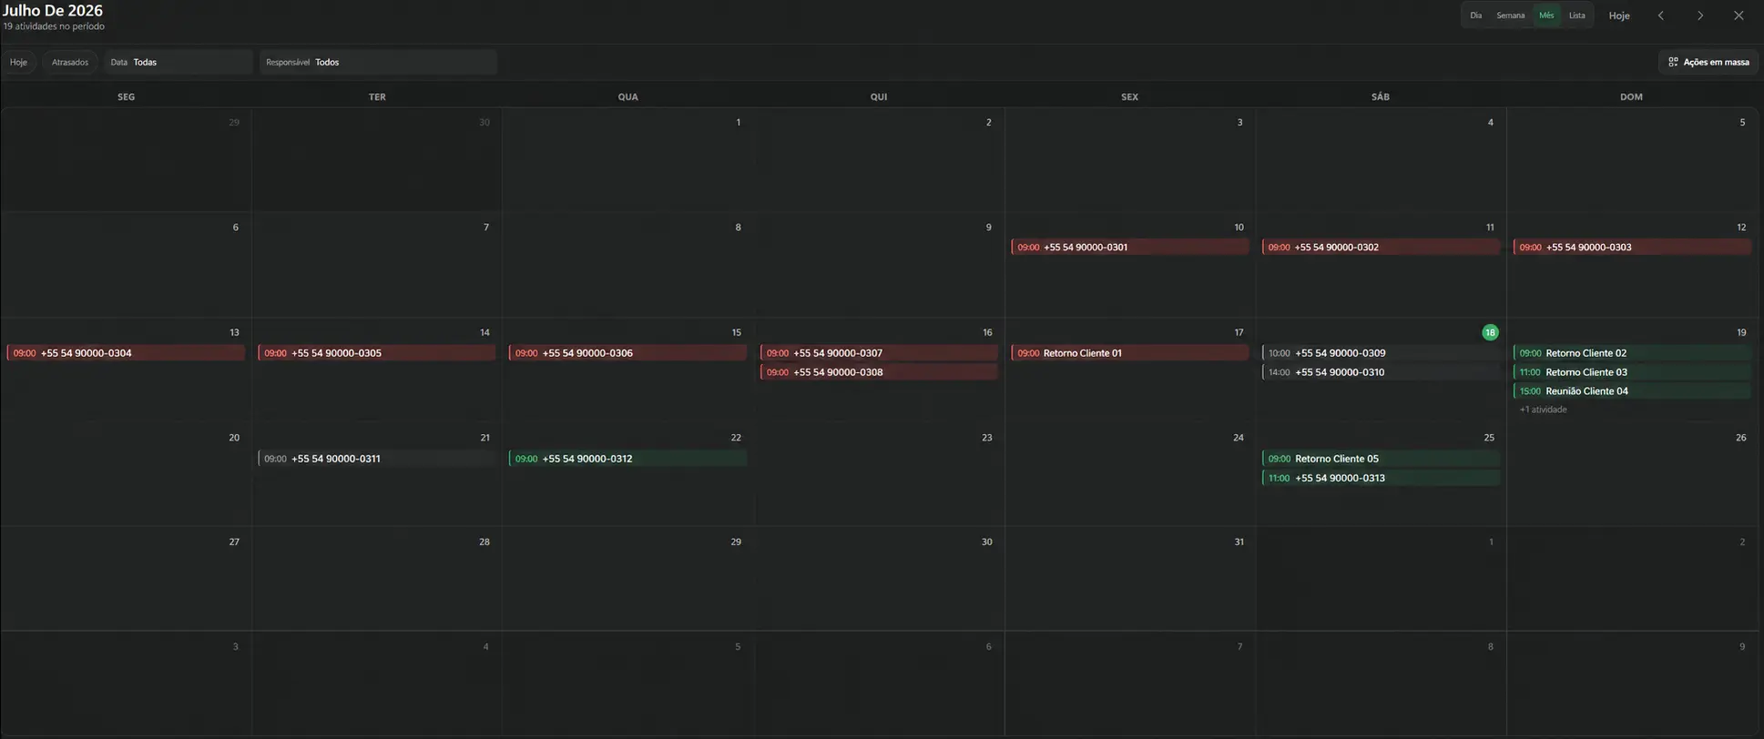Switch to Semana view
The image size is (1764, 739).
(1510, 15)
